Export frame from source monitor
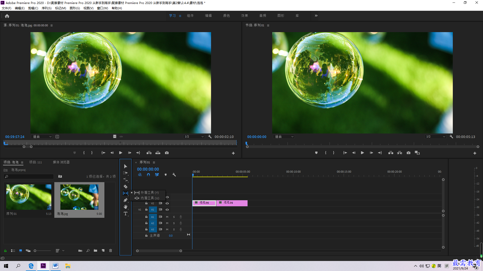Screen dimensions: 483x271 (167, 153)
